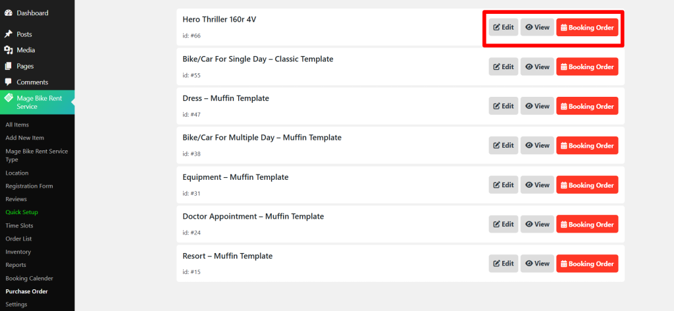Open the Order List submenu item
Image resolution: width=674 pixels, height=311 pixels.
[x=18, y=239]
